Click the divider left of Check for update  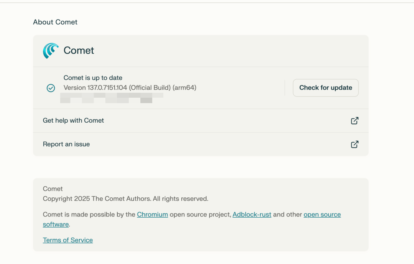pyautogui.click(x=285, y=88)
